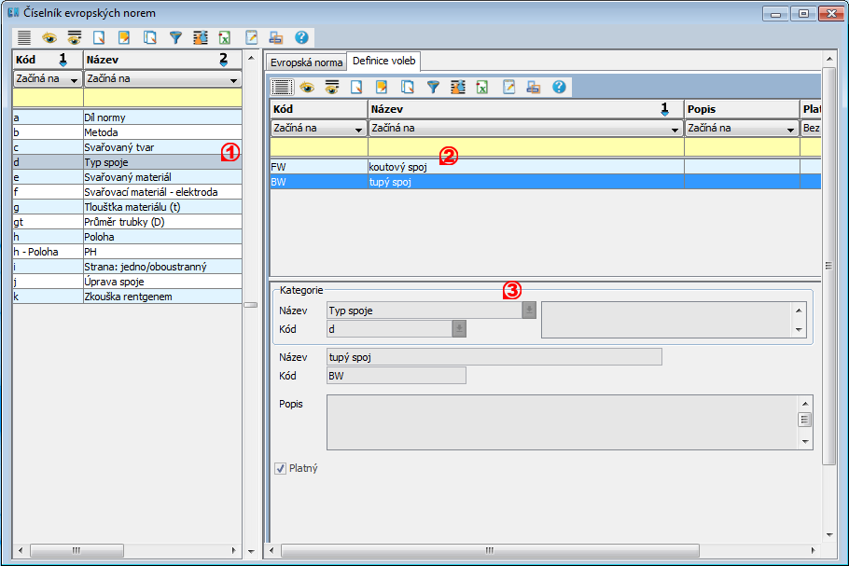Click the list view icon in main toolbar

tap(24, 38)
